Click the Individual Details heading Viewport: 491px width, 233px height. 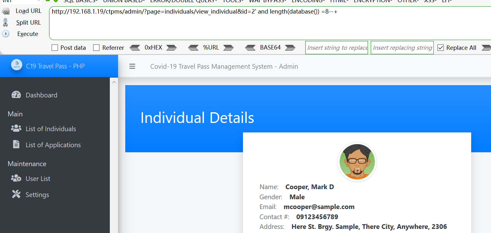(197, 118)
